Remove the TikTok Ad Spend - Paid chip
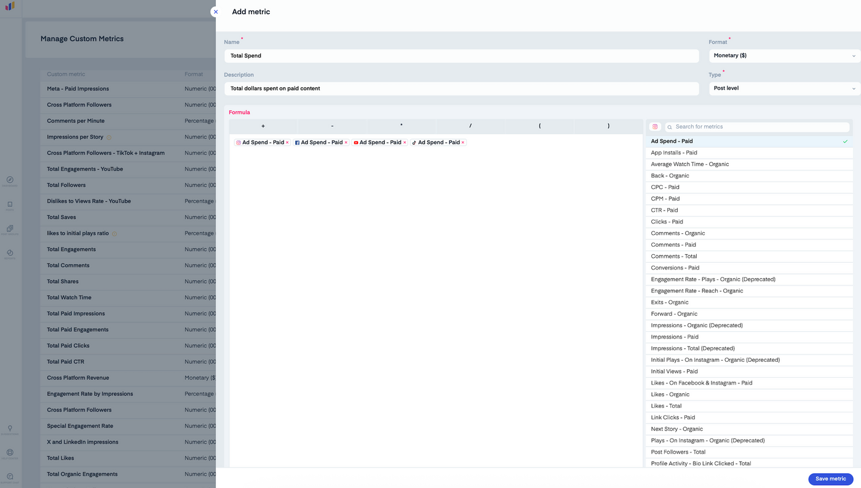The image size is (861, 488). point(463,143)
